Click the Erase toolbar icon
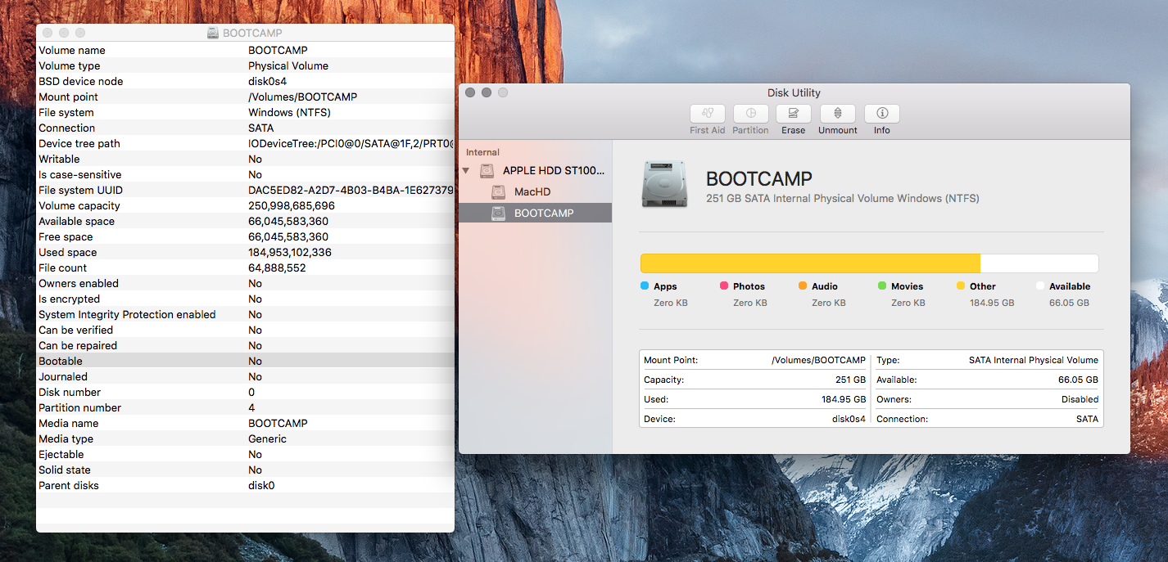The image size is (1168, 562). [x=793, y=114]
